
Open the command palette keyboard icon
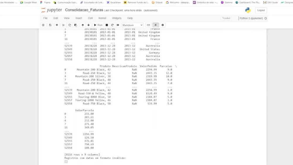(x=148, y=25)
